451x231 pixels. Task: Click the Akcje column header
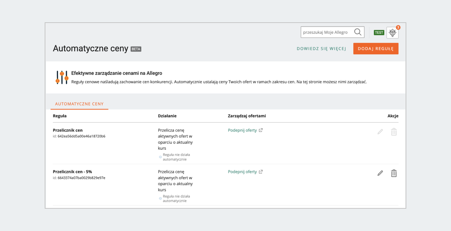point(393,116)
